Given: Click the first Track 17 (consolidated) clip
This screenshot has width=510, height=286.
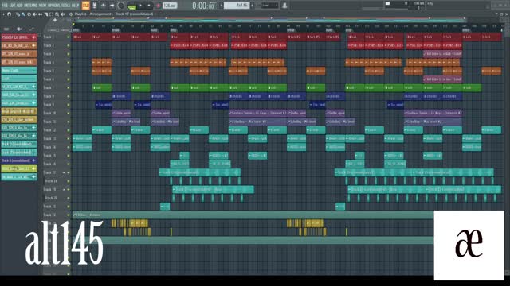Looking at the screenshot, I should (x=200, y=172).
